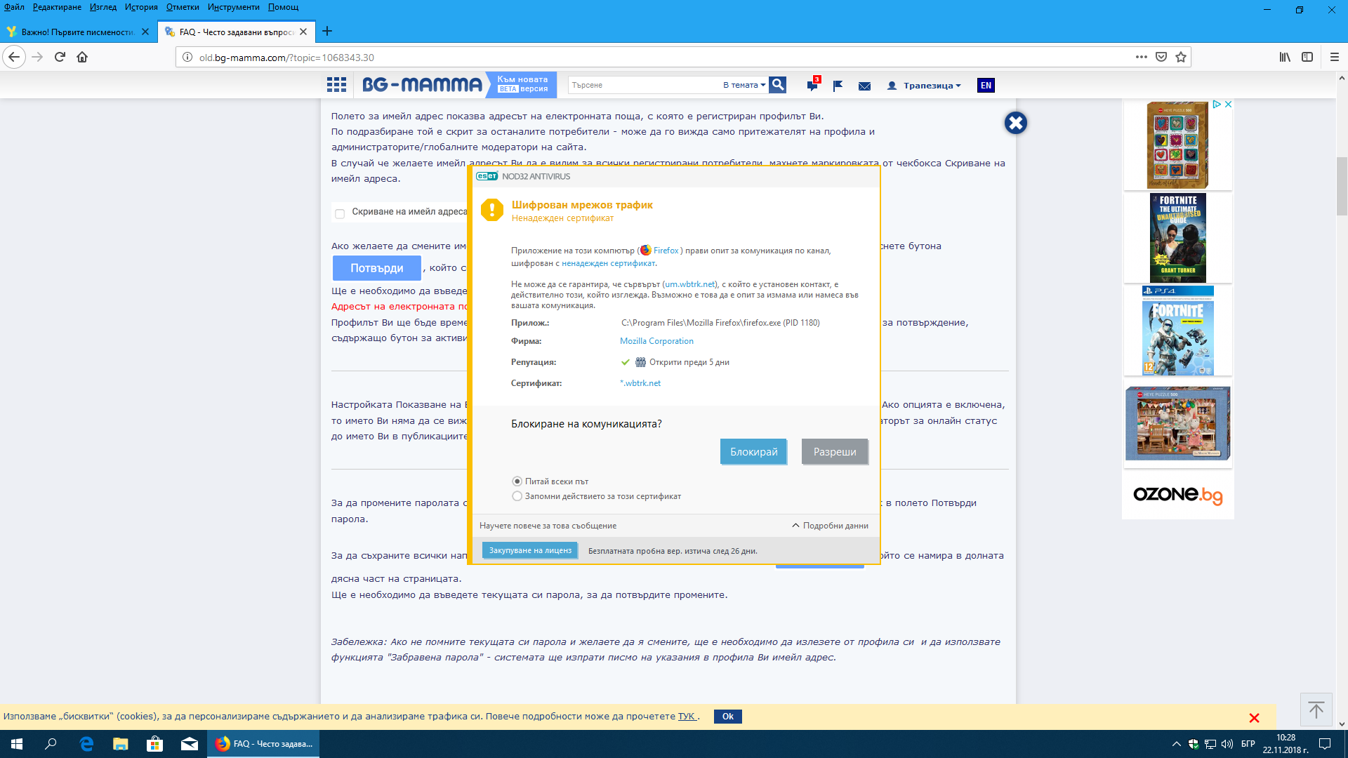The height and width of the screenshot is (758, 1348).
Task: Open Firefox hamburger menu
Action: click(x=1335, y=57)
